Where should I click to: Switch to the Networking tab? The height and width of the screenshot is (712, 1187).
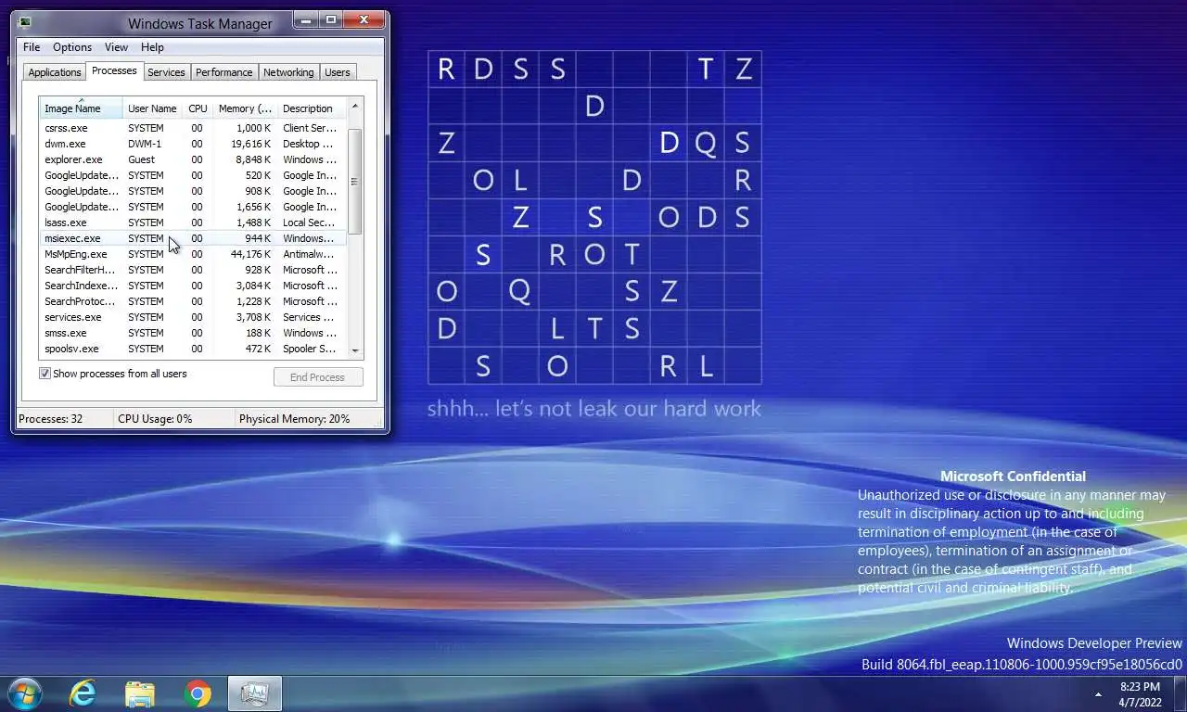pos(288,72)
